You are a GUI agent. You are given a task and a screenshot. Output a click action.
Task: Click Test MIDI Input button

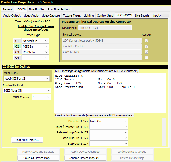(x=27, y=140)
